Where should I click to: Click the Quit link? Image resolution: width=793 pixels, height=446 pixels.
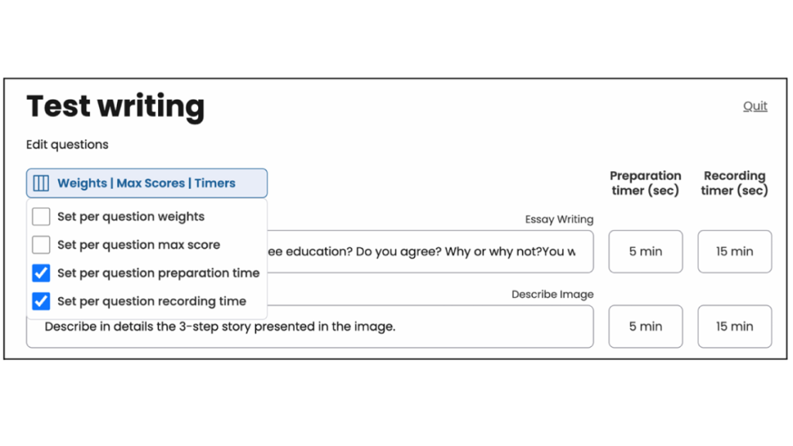(754, 106)
